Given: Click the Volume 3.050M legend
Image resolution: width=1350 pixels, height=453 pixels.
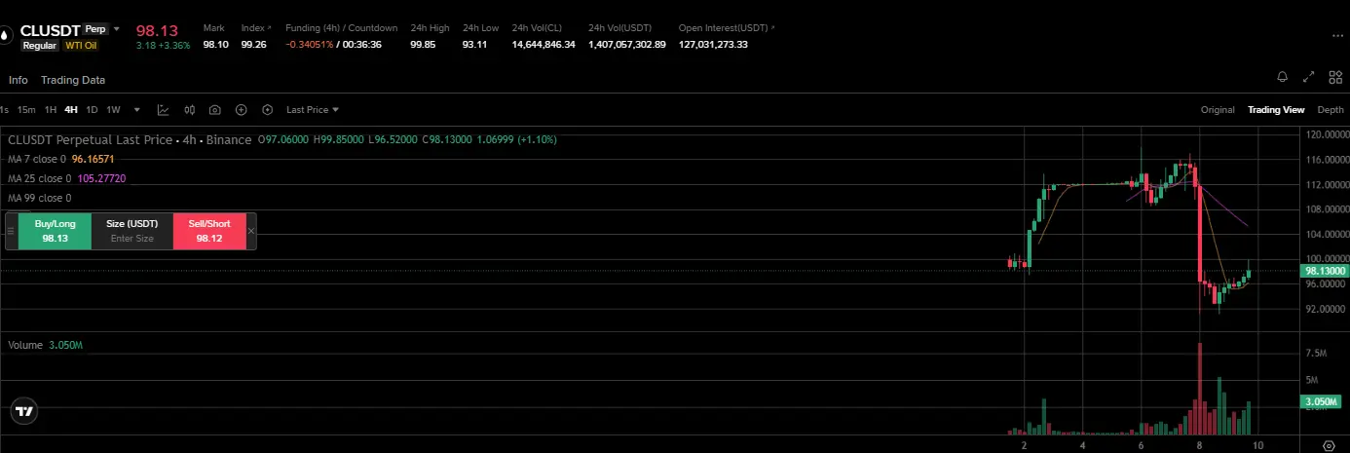Looking at the screenshot, I should point(46,346).
